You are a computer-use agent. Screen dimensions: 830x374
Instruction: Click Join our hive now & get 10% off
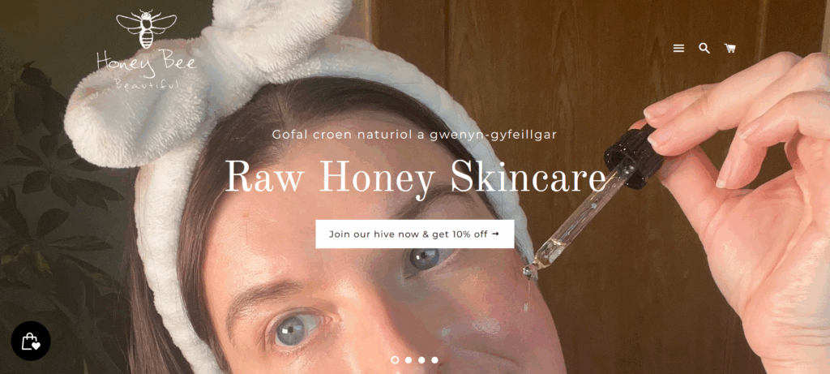[x=414, y=234]
